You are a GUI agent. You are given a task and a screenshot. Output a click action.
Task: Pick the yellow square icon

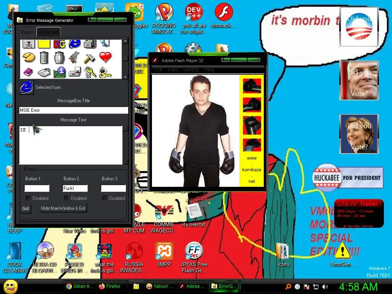point(44,44)
